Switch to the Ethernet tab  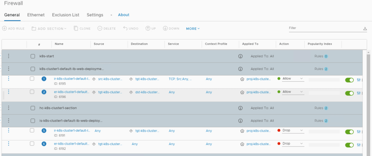(36, 15)
